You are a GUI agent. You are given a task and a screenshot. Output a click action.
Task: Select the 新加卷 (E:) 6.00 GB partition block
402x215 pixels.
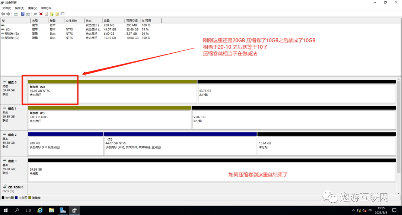point(109,117)
